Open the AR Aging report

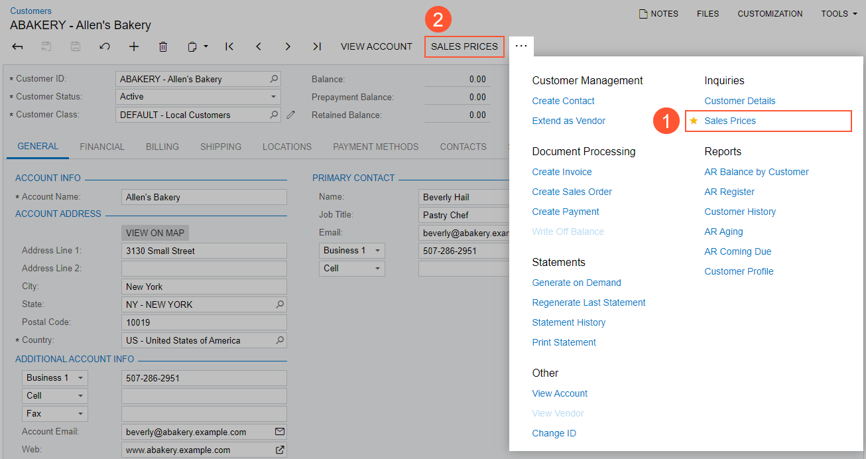723,231
